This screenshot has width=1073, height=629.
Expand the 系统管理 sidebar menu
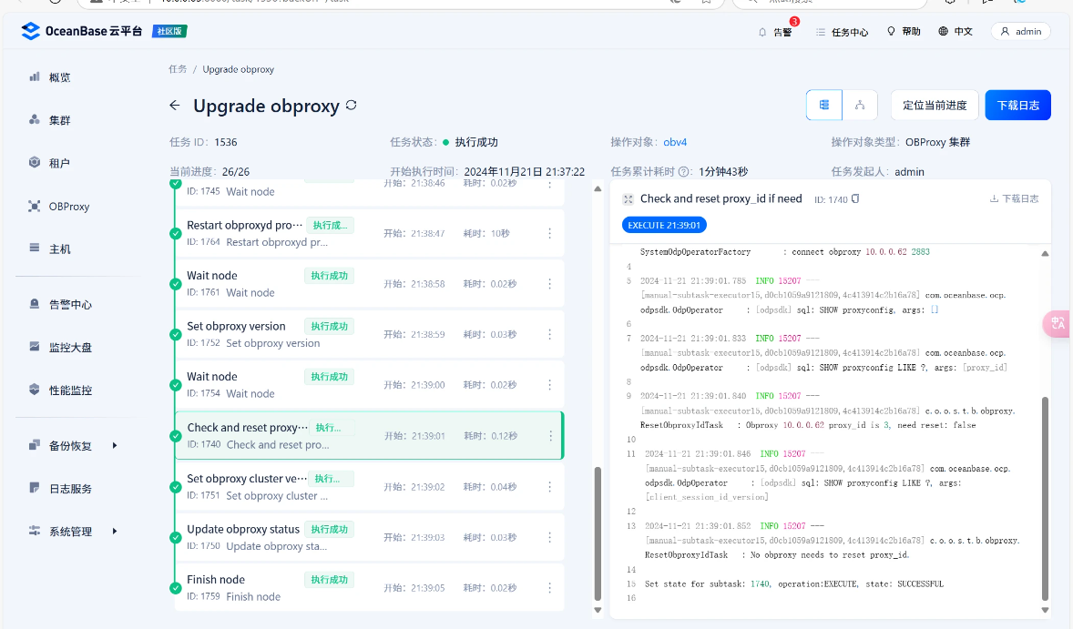click(61, 529)
